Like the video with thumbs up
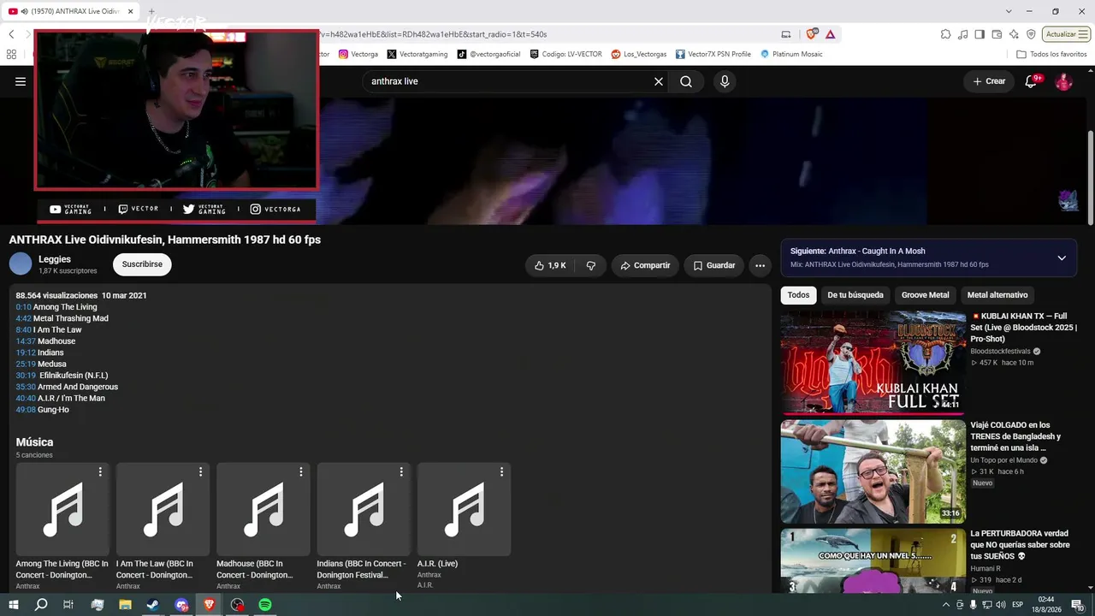The width and height of the screenshot is (1095, 616). tap(550, 265)
